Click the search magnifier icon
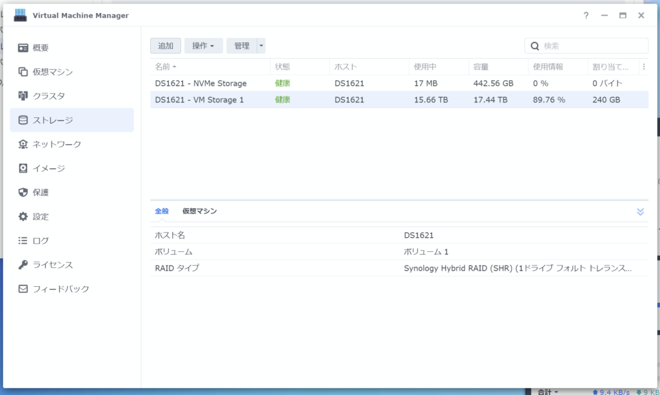 coord(534,46)
